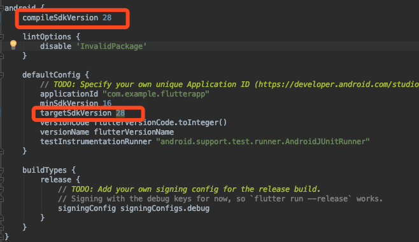Image resolution: width=419 pixels, height=242 pixels.
Task: Click the signingConfigs.debug value
Action: [165, 208]
